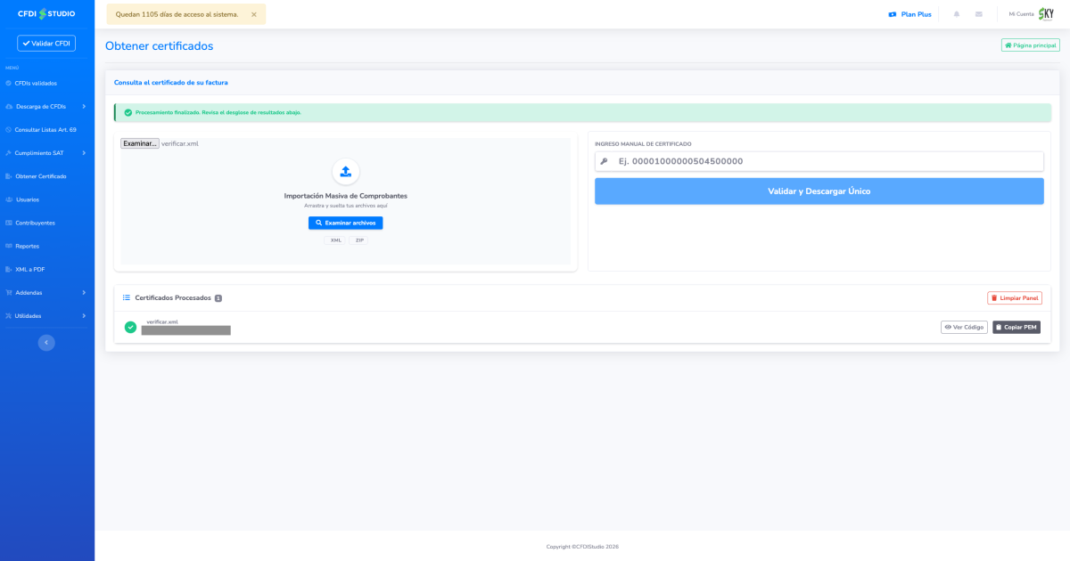1070x561 pixels.
Task: Click the check icon in success alert
Action: tap(128, 112)
